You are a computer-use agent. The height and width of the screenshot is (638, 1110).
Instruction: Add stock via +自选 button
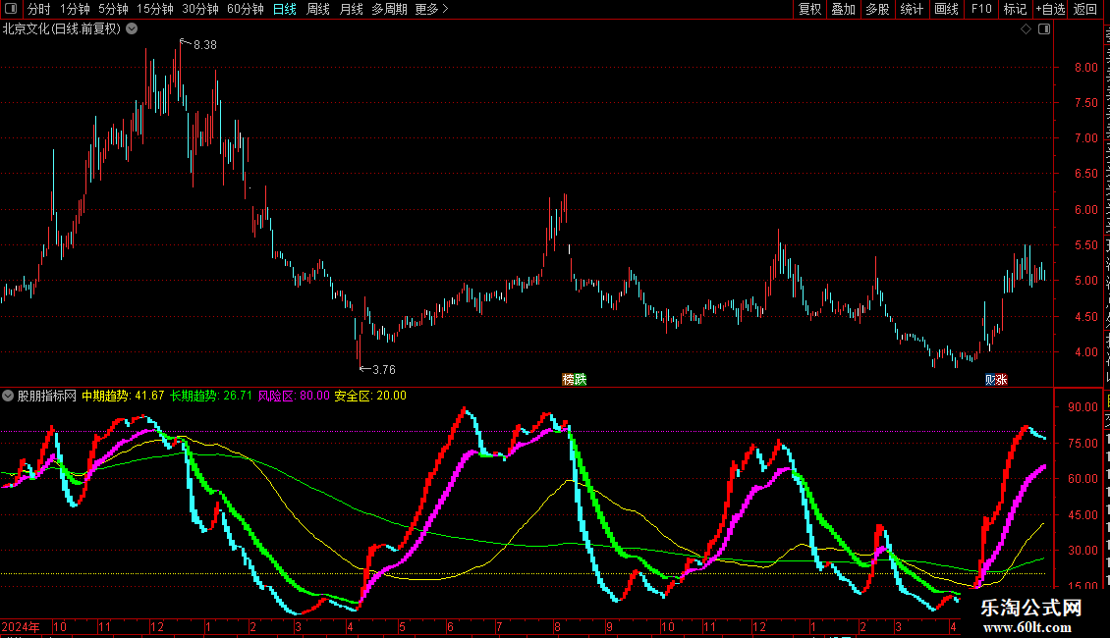(1050, 9)
